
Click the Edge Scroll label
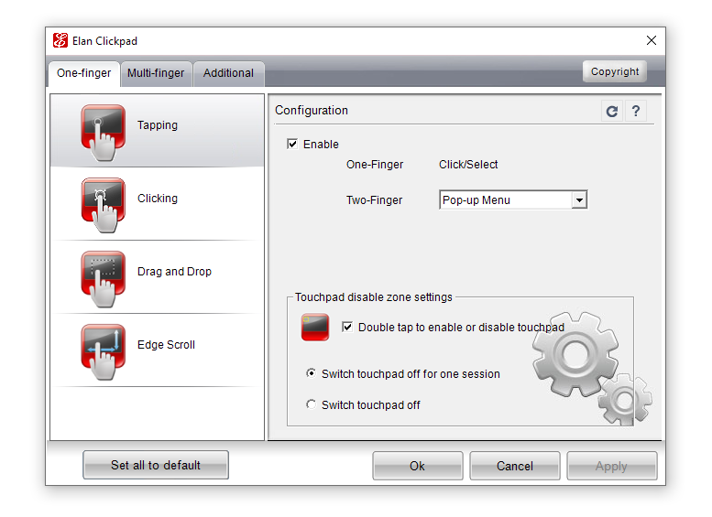coord(166,345)
